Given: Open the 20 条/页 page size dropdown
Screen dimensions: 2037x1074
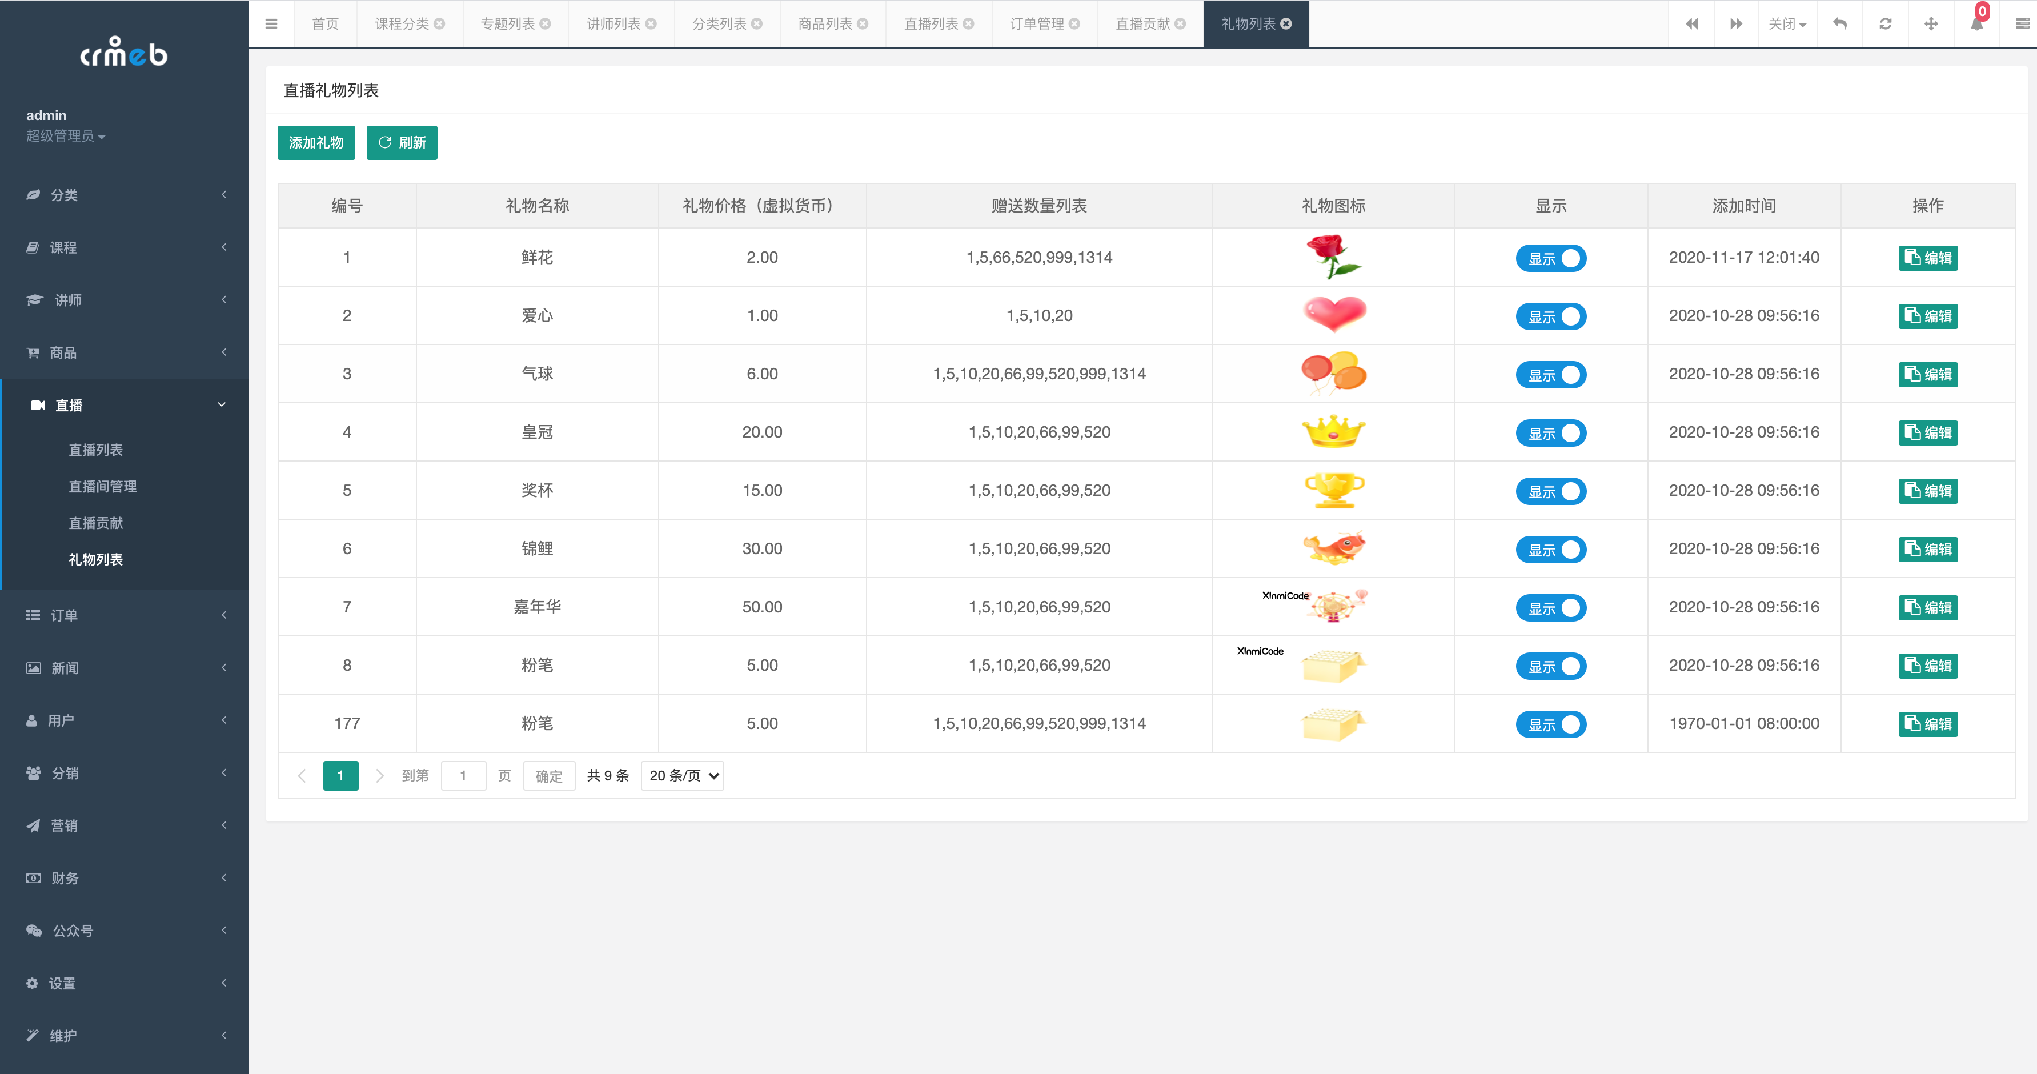Looking at the screenshot, I should pos(681,776).
